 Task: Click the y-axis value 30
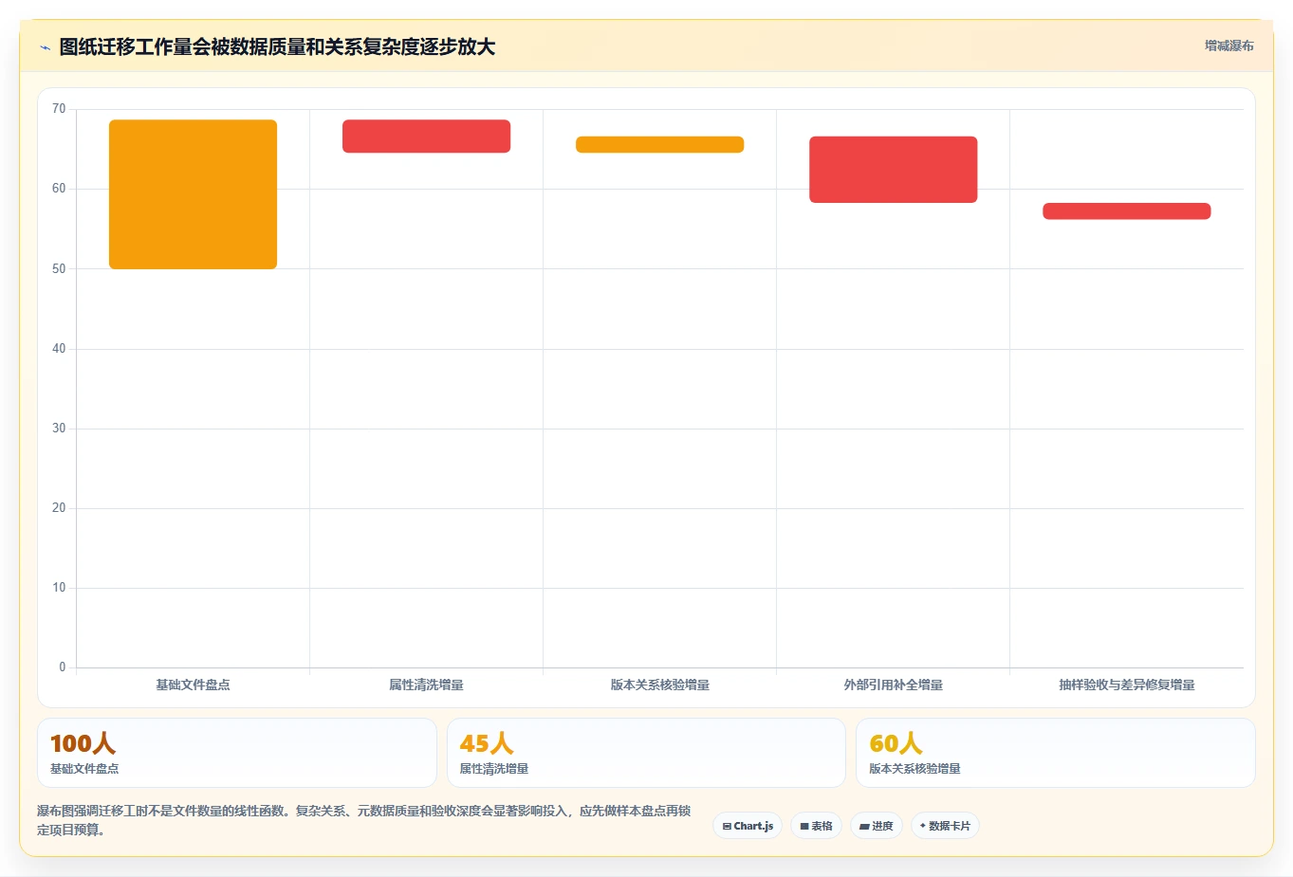coord(59,428)
